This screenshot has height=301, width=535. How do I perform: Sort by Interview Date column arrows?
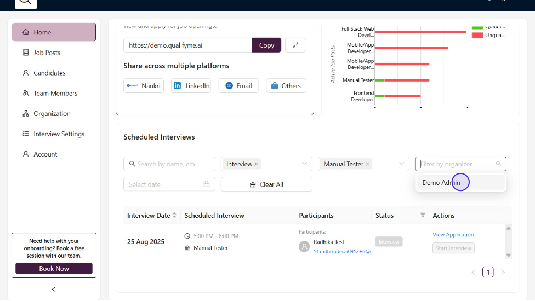tap(174, 216)
